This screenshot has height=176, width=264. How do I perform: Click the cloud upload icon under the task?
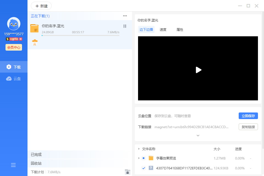click(x=35, y=42)
